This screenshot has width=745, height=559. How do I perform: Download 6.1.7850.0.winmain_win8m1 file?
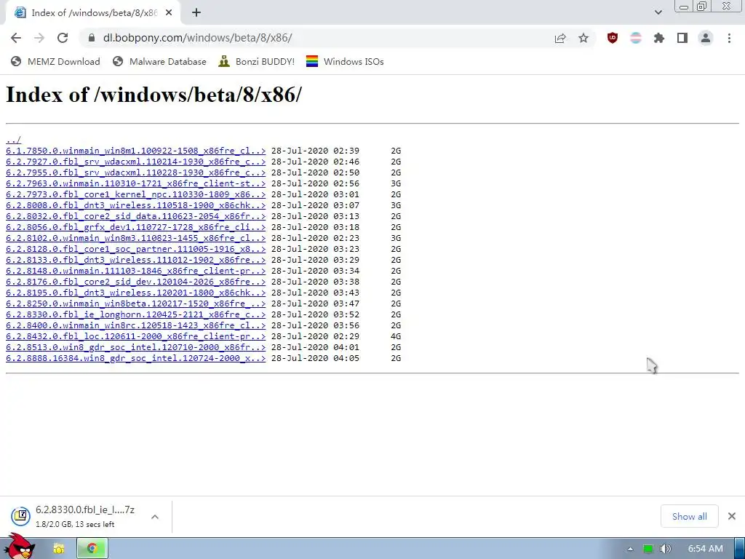pos(135,151)
